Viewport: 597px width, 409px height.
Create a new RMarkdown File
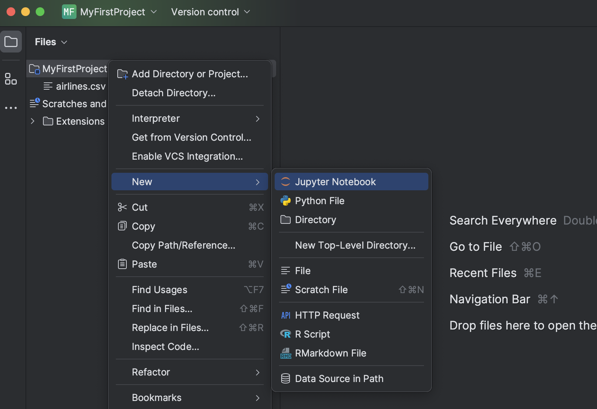click(330, 353)
